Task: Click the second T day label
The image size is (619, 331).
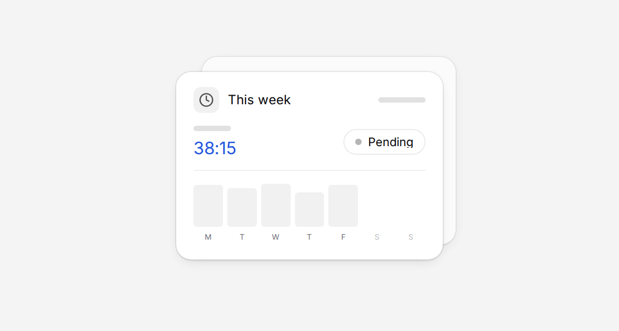Action: [x=309, y=237]
